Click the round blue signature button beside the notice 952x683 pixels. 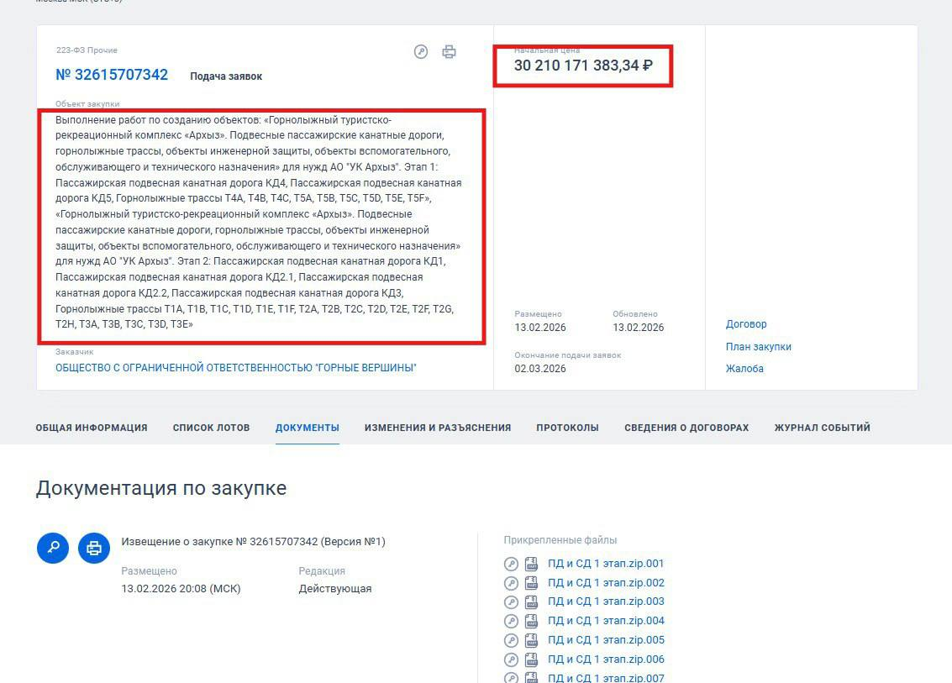[53, 548]
